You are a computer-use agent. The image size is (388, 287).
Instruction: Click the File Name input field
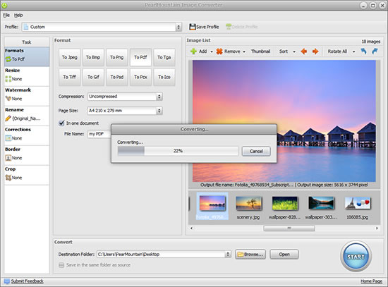click(99, 134)
